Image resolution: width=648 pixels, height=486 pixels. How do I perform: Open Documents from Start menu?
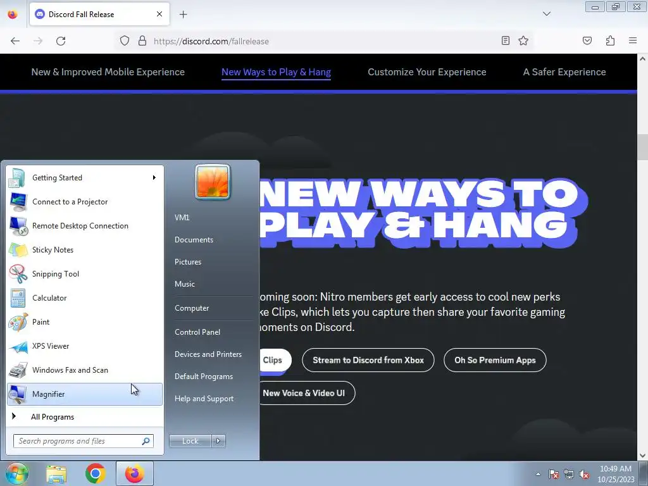point(194,240)
